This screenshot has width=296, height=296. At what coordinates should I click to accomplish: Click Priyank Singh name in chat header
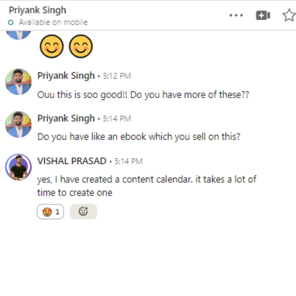pyautogui.click(x=38, y=10)
